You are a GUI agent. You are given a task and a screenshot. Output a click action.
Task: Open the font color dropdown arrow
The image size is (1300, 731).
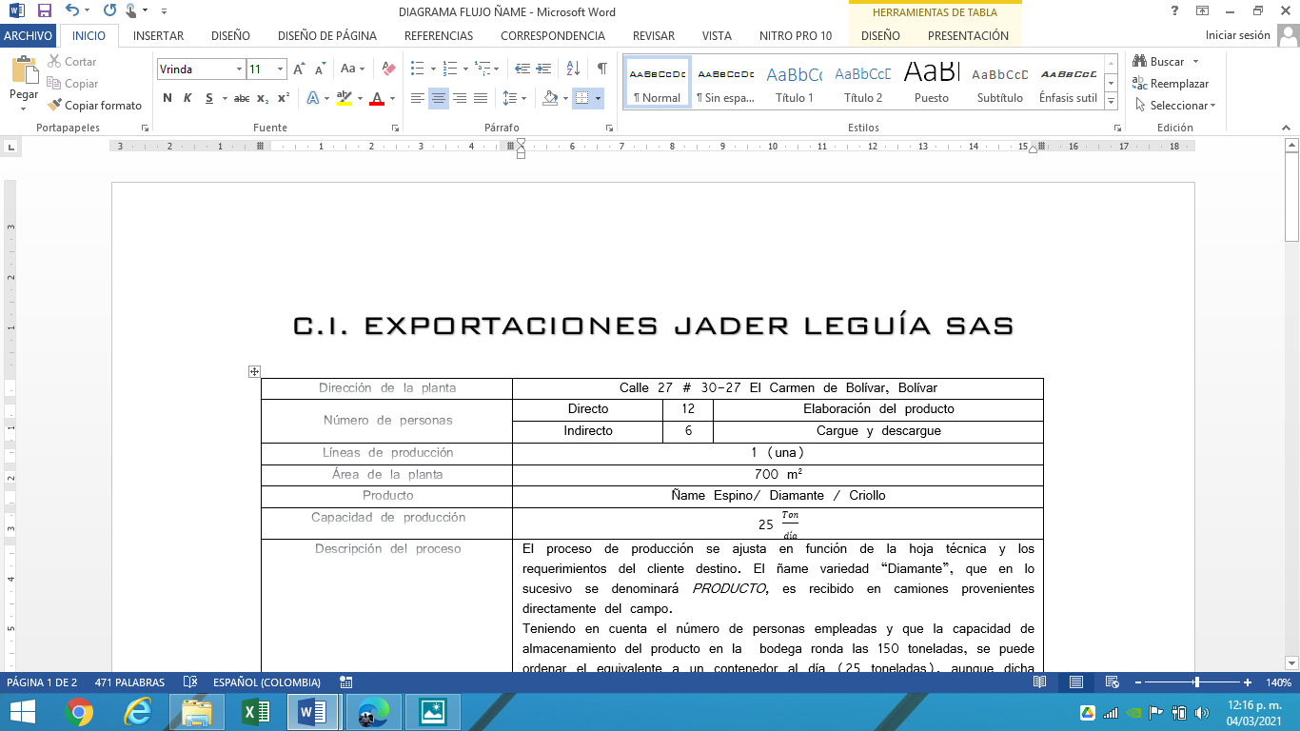click(x=392, y=98)
